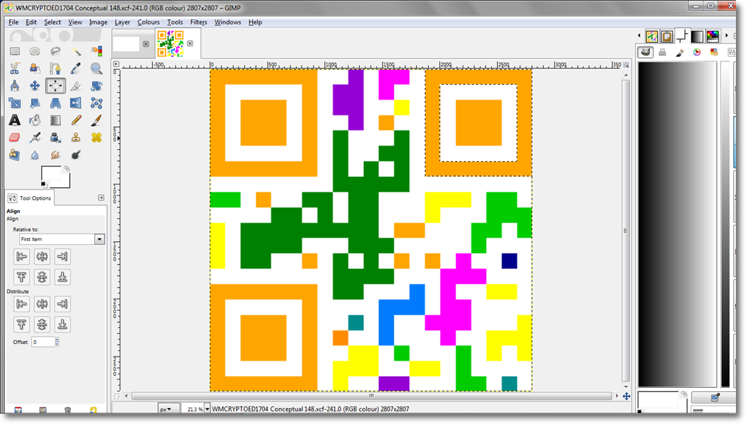Select the Text tool
The image size is (747, 425).
[15, 120]
